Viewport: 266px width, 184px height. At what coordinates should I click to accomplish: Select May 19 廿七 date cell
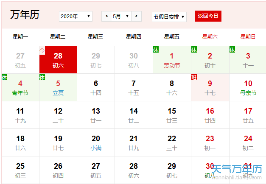58,142
